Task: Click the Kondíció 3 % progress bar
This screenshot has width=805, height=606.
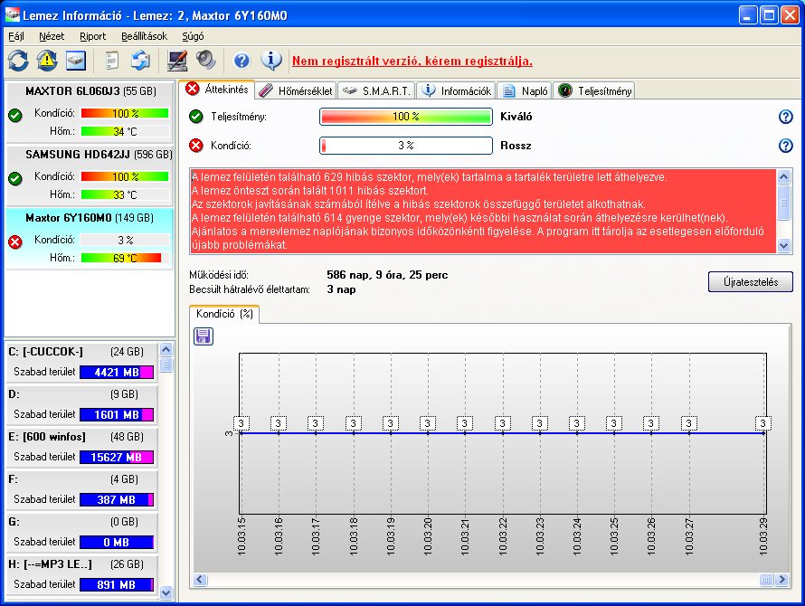Action: pos(405,146)
